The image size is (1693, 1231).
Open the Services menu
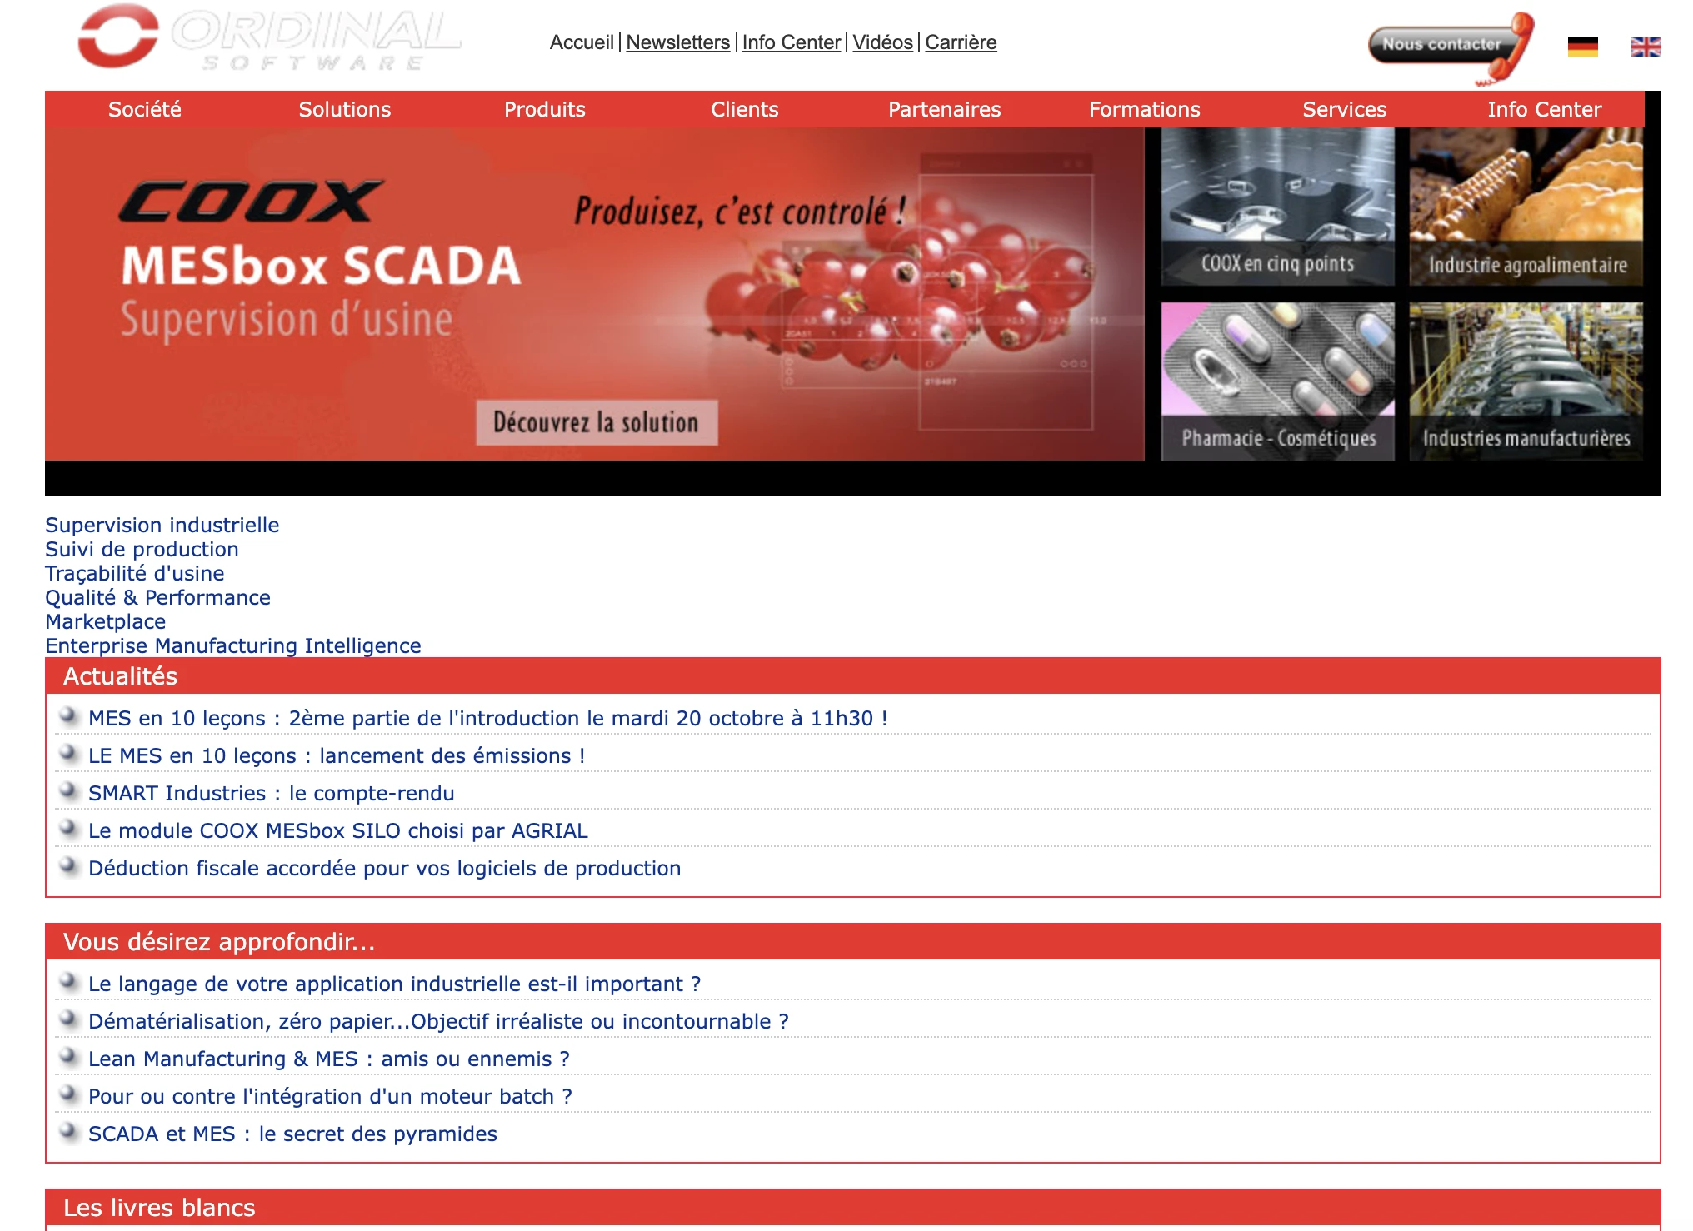tap(1345, 109)
